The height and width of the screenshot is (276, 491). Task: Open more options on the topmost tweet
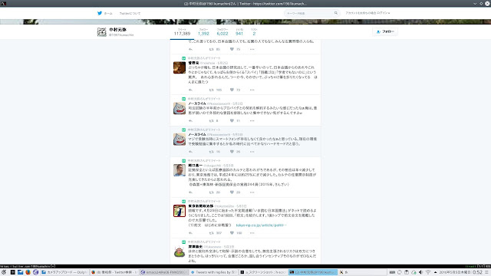[252, 49]
